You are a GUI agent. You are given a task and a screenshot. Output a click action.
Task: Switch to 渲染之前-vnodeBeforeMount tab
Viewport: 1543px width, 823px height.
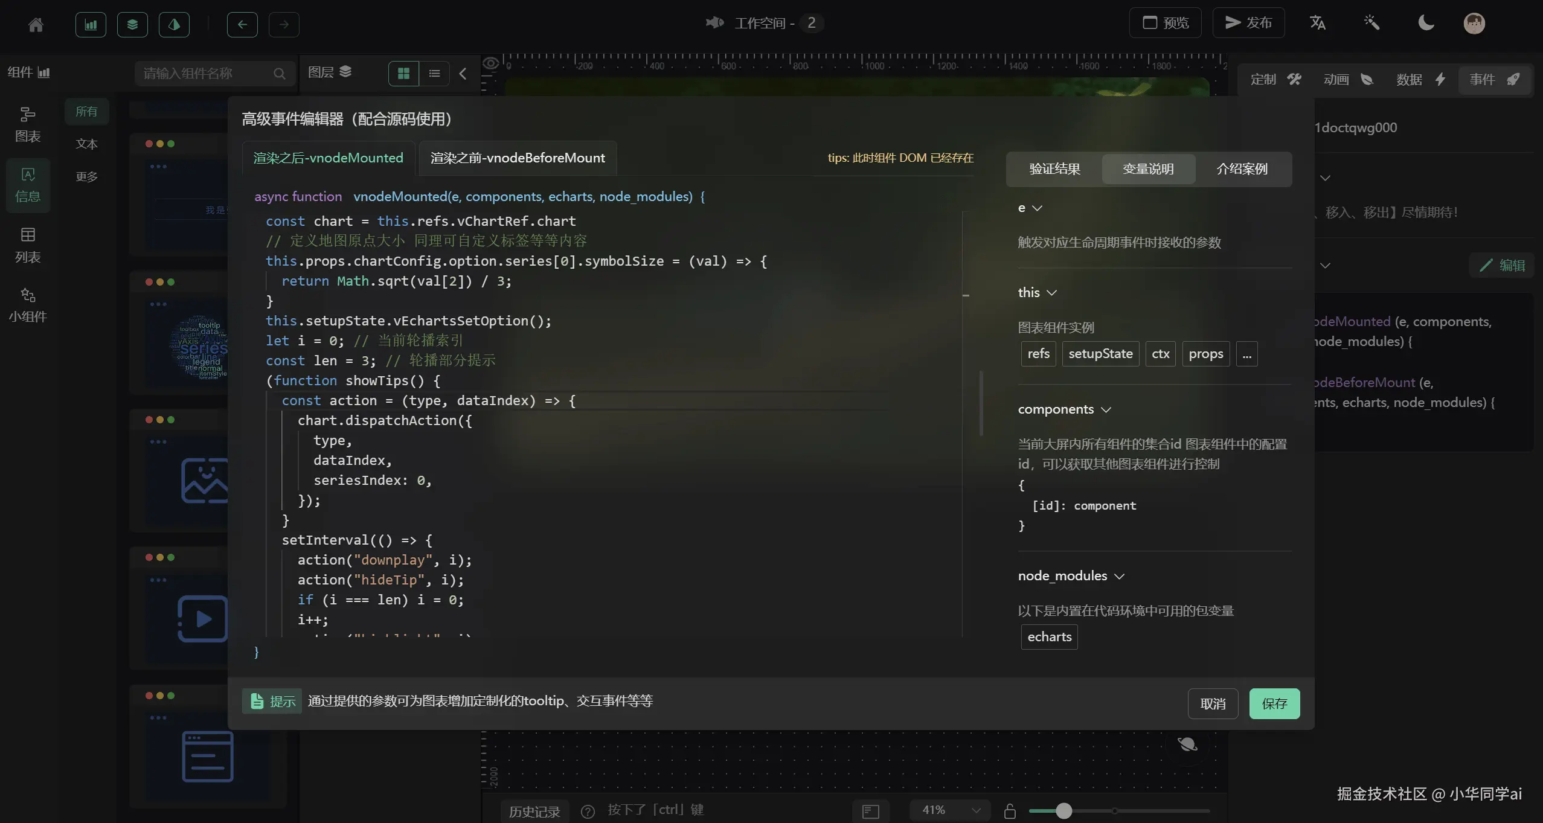[x=517, y=158]
